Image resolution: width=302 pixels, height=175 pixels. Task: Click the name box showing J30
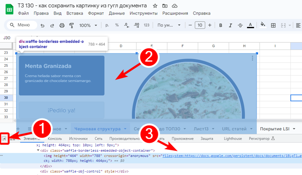point(7,38)
